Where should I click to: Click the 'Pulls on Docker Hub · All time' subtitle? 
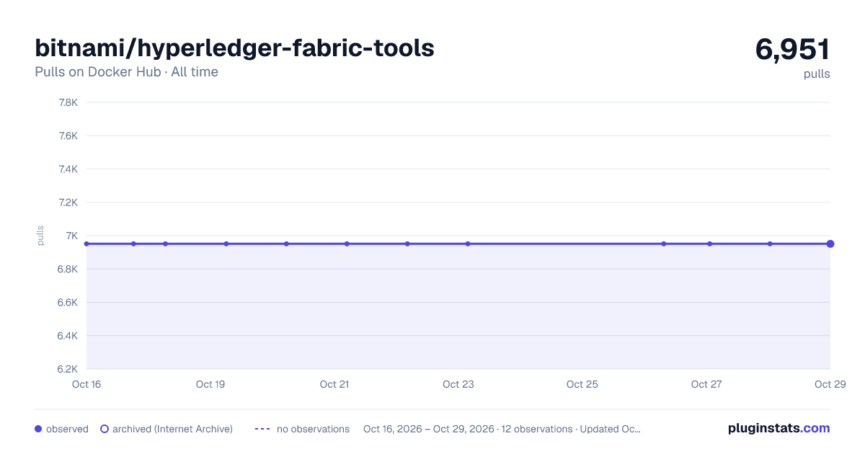tap(126, 72)
